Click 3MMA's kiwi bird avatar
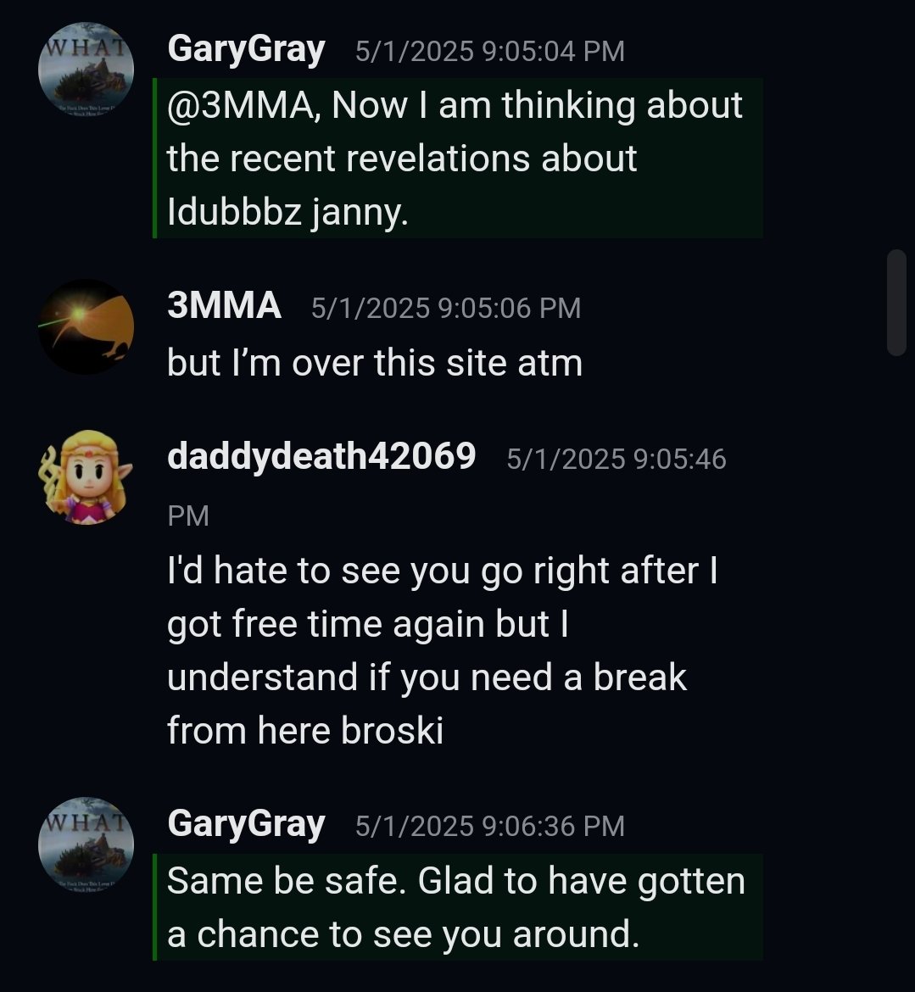This screenshot has height=992, width=915. [86, 326]
